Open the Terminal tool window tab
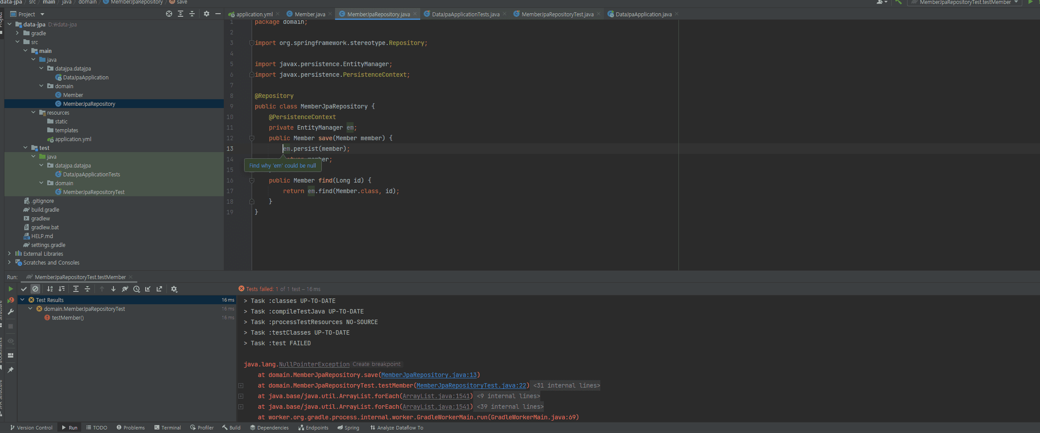 pyautogui.click(x=168, y=428)
